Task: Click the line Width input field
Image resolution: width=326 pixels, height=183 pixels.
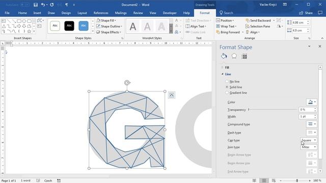Action: coord(306,116)
